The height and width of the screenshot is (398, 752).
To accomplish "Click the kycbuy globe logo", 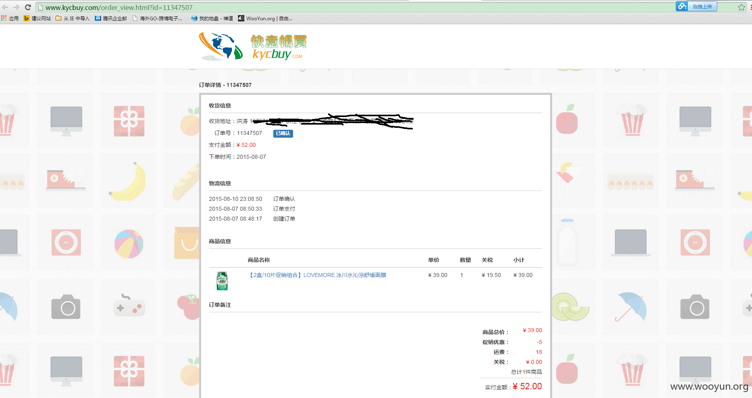I will click(x=221, y=46).
